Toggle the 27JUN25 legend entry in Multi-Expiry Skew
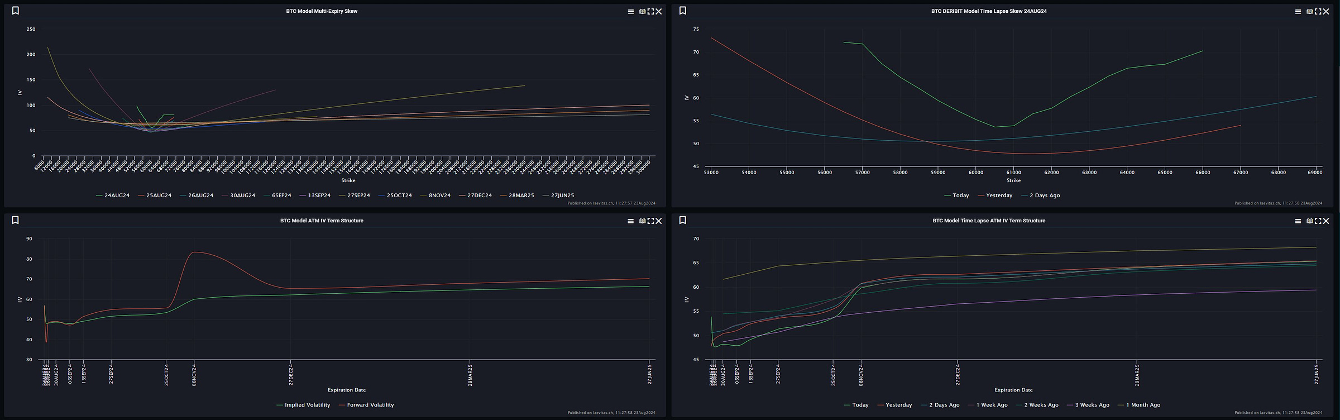This screenshot has width=1340, height=420. (558, 195)
